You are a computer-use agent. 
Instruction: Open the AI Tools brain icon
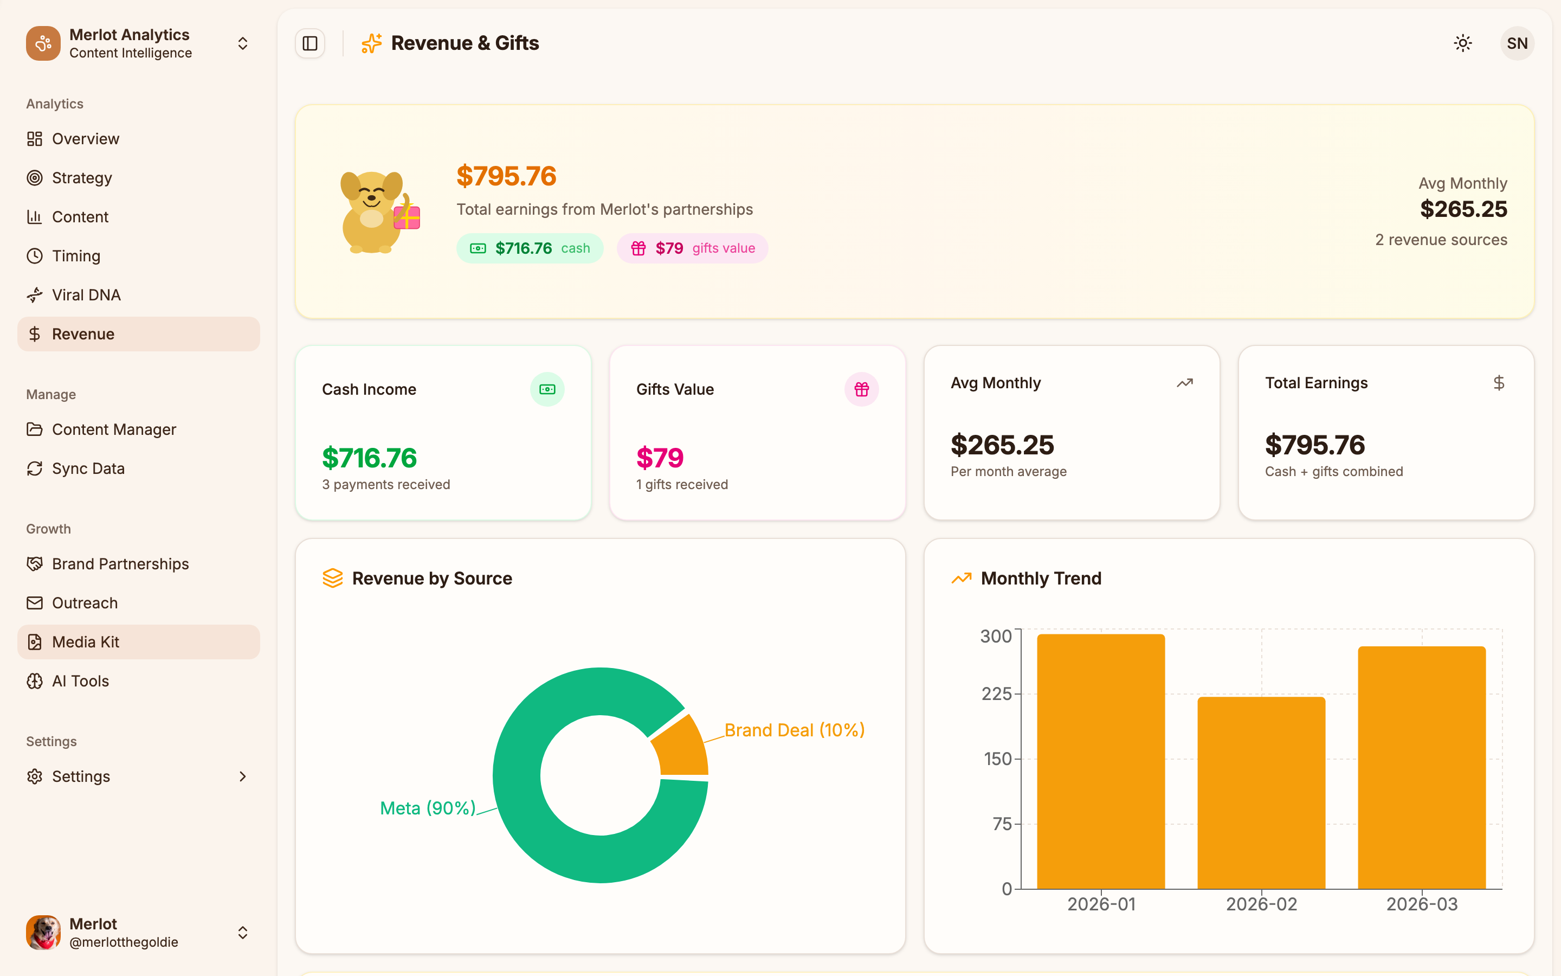point(35,680)
